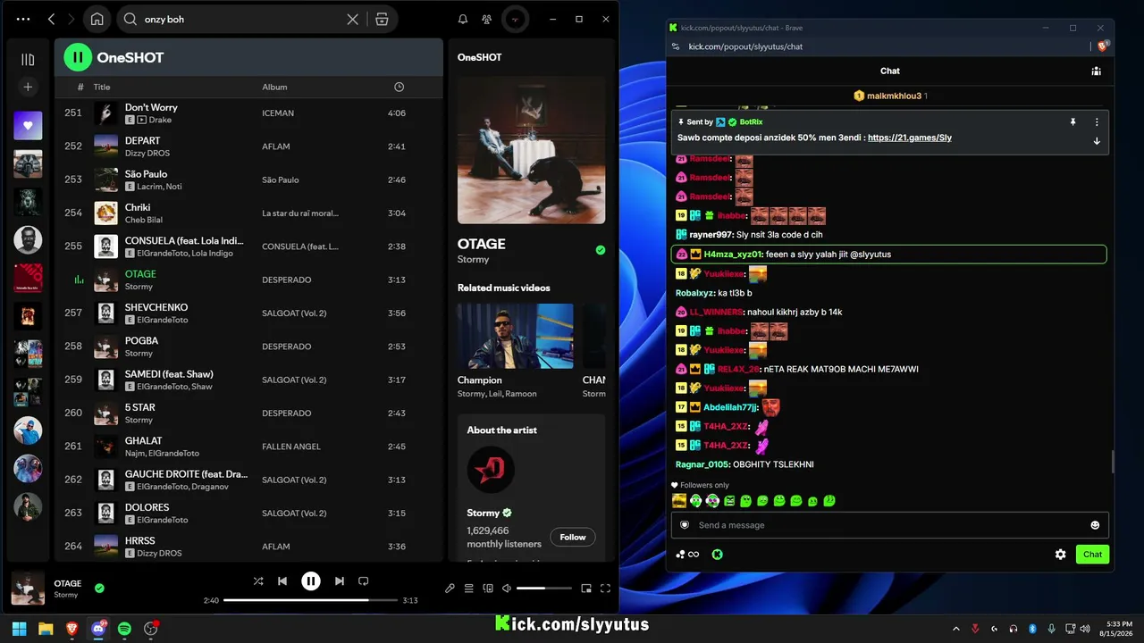Toggle repeat mode
This screenshot has height=643, width=1144.
[363, 581]
